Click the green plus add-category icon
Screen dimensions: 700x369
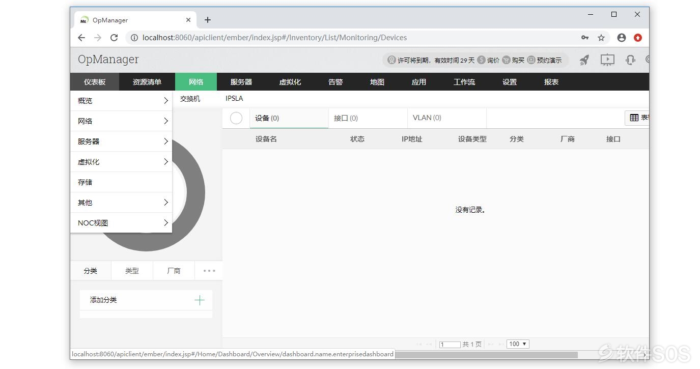click(200, 300)
